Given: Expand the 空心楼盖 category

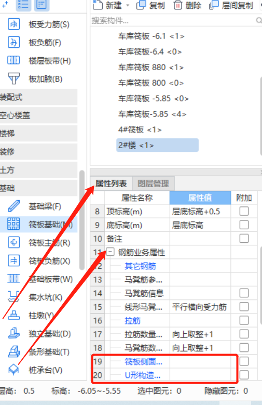Looking at the screenshot, I should 38,115.
